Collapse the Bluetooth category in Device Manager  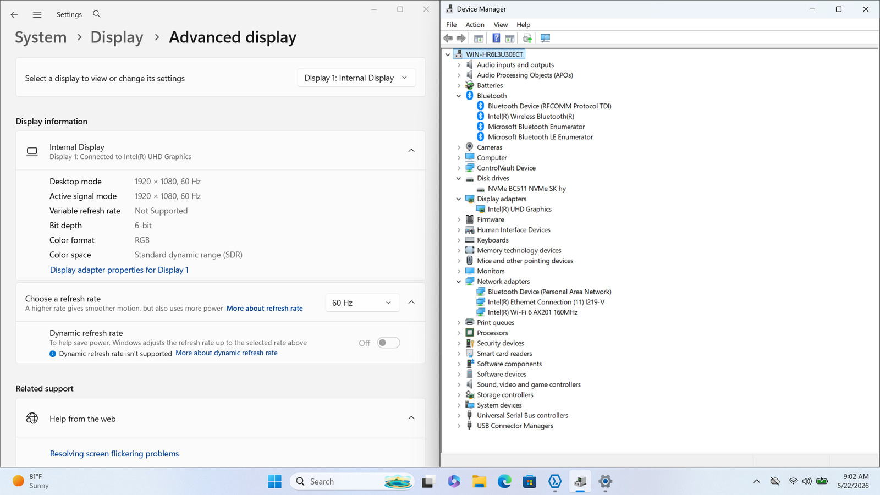tap(459, 96)
